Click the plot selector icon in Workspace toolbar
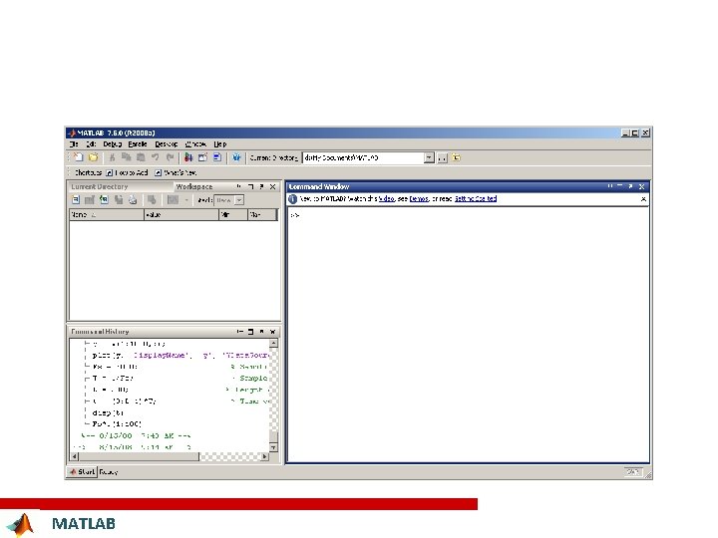 pos(173,200)
